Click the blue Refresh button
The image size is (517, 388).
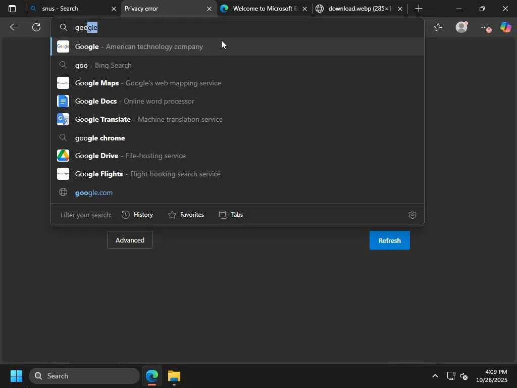tap(389, 240)
